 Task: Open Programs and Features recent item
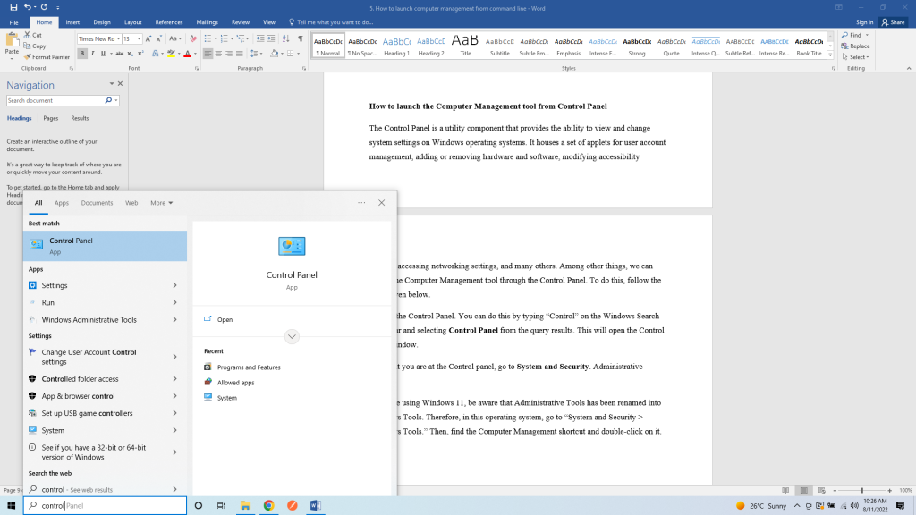248,367
